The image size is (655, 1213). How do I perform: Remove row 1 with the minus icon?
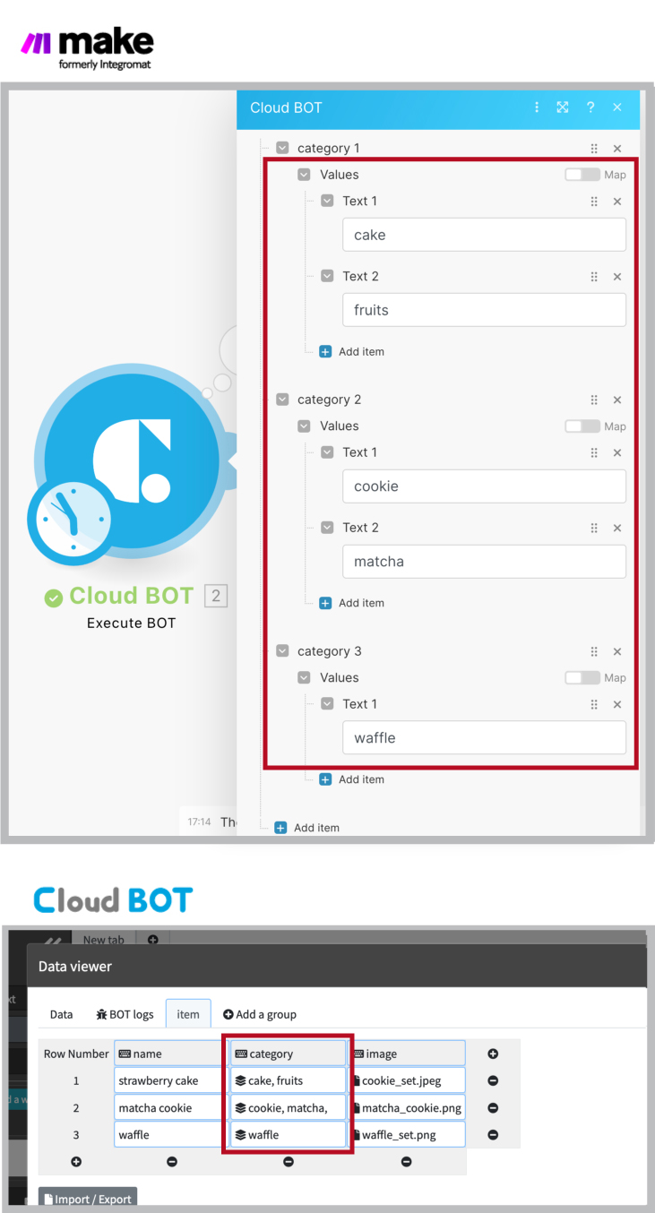(x=493, y=1081)
